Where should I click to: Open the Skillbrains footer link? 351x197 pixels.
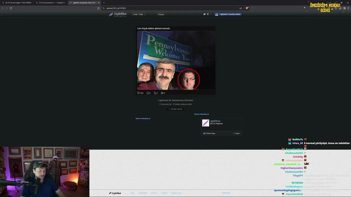pyautogui.click(x=226, y=193)
